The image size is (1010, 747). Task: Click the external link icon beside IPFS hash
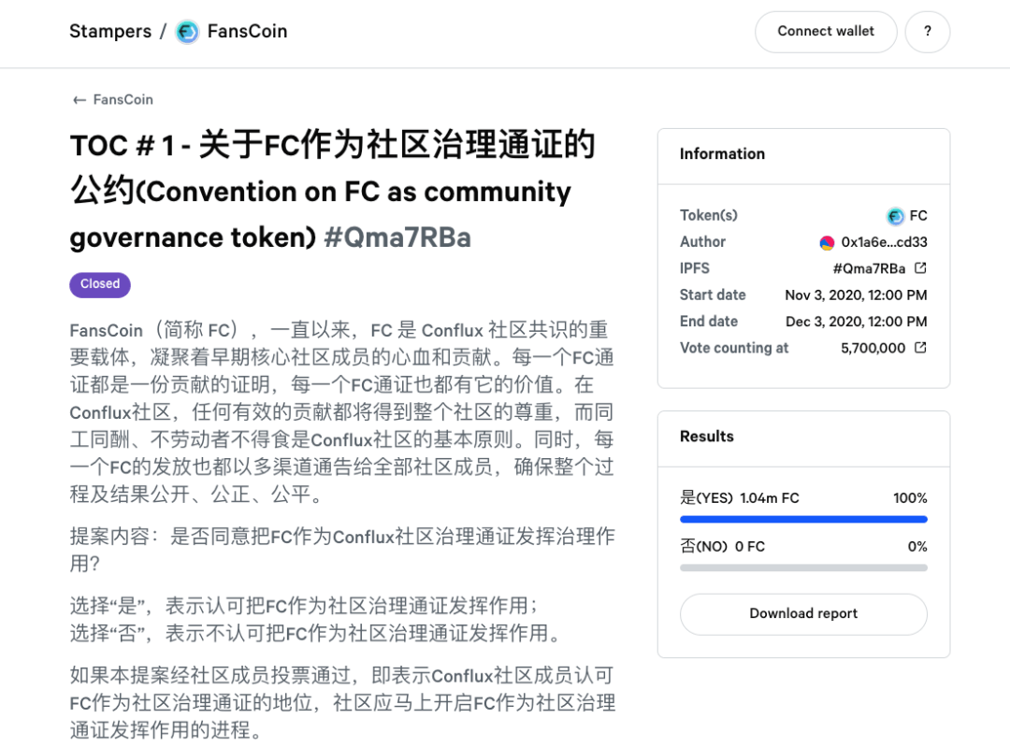pos(920,268)
